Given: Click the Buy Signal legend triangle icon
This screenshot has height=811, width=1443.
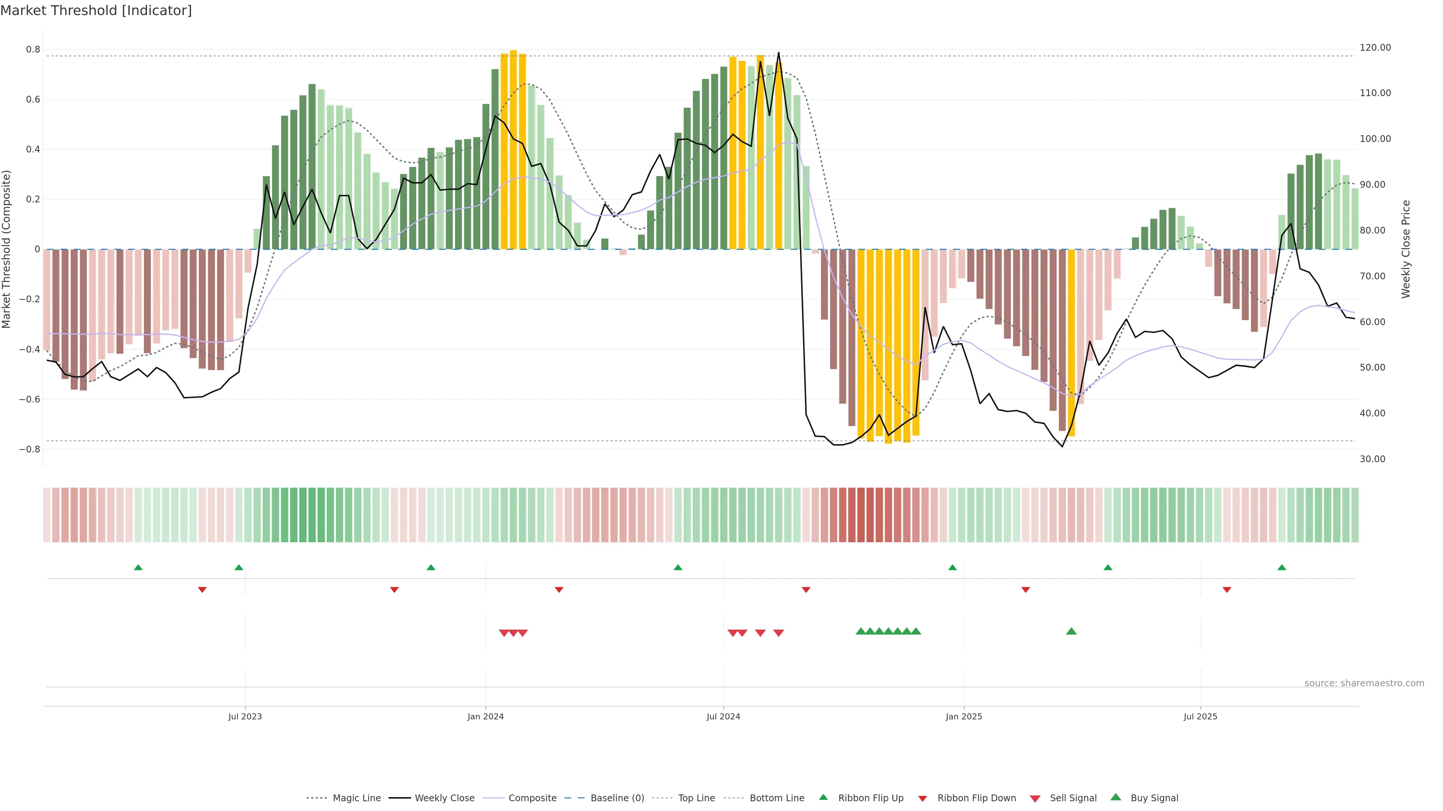Looking at the screenshot, I should (x=1115, y=797).
